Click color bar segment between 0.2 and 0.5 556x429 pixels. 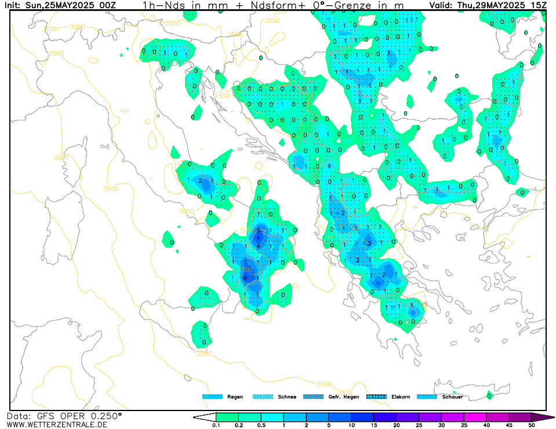(250, 417)
